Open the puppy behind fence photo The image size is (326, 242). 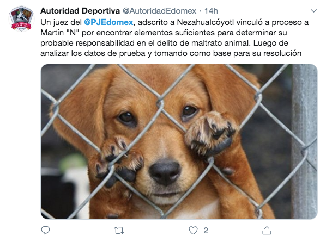(179, 141)
